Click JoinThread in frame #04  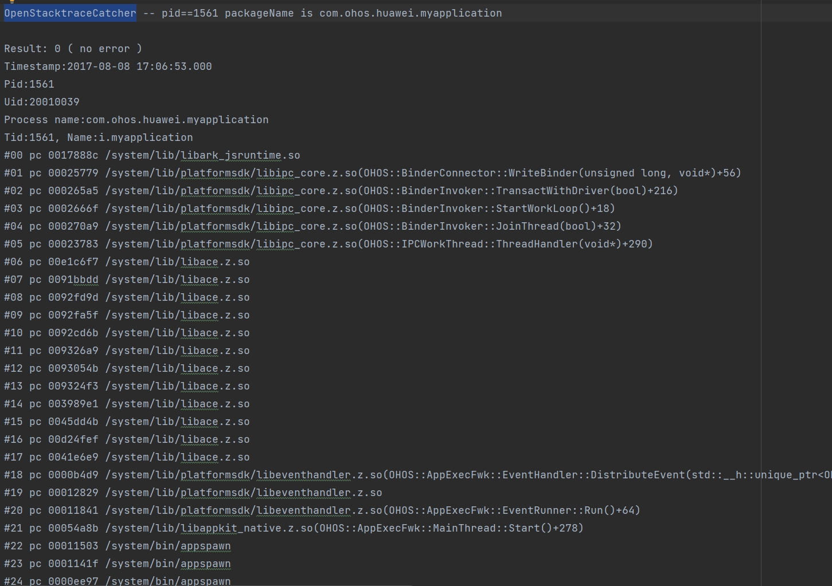click(526, 226)
